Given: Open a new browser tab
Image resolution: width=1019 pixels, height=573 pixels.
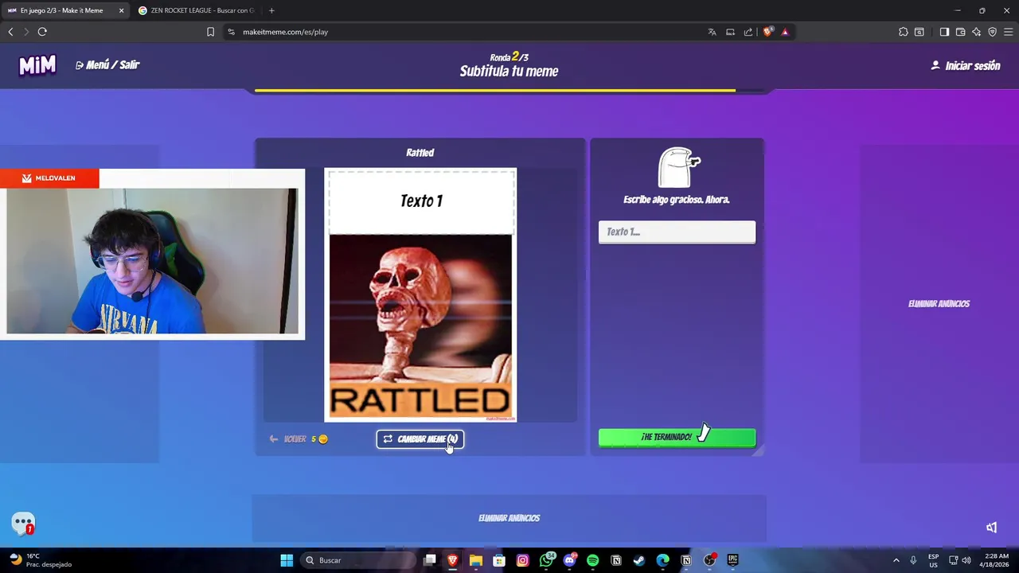Looking at the screenshot, I should 271,10.
